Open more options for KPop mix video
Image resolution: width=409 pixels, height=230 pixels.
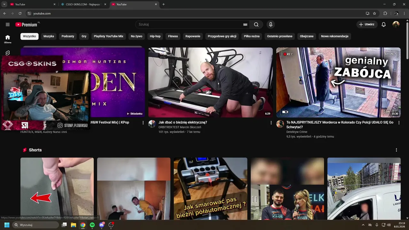(143, 123)
